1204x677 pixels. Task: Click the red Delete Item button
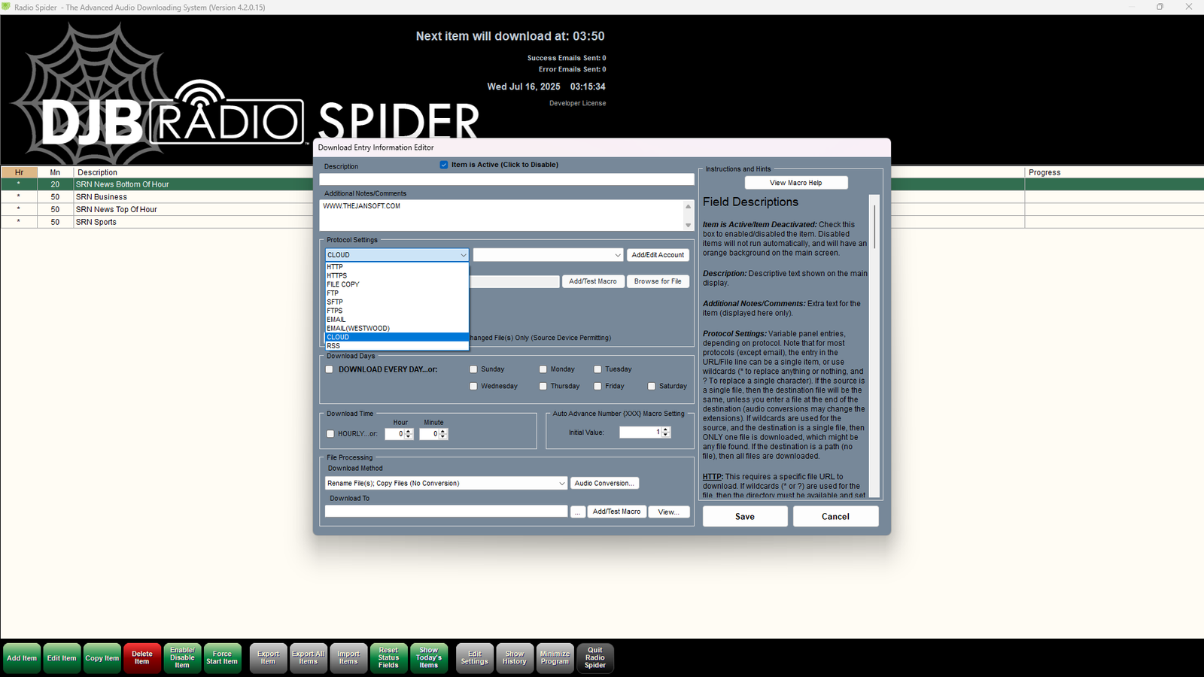(142, 658)
